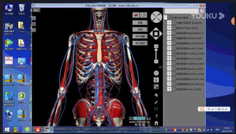Viewport: 236px width, 134px height.
Task: Collapse the 3DBody root tree node
Action: 165,17
